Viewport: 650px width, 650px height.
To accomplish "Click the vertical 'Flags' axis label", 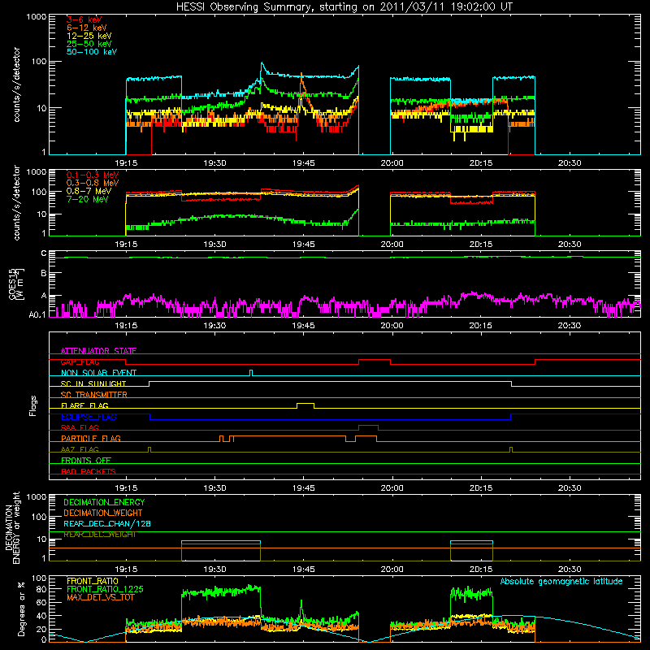I will click(33, 405).
